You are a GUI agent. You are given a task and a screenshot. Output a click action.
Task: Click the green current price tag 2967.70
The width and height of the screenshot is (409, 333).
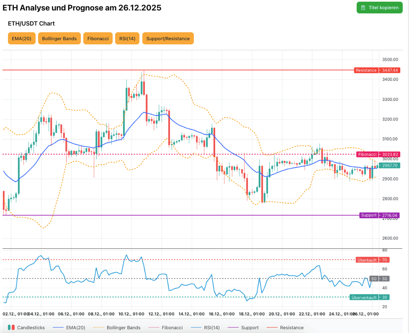click(389, 166)
